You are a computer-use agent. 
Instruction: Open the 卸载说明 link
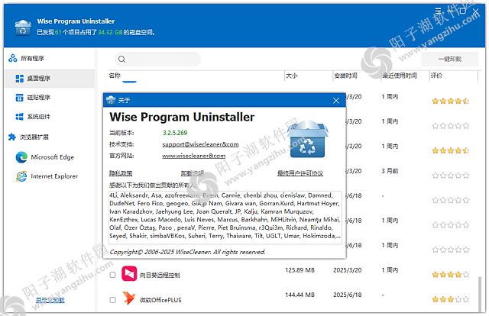193,173
